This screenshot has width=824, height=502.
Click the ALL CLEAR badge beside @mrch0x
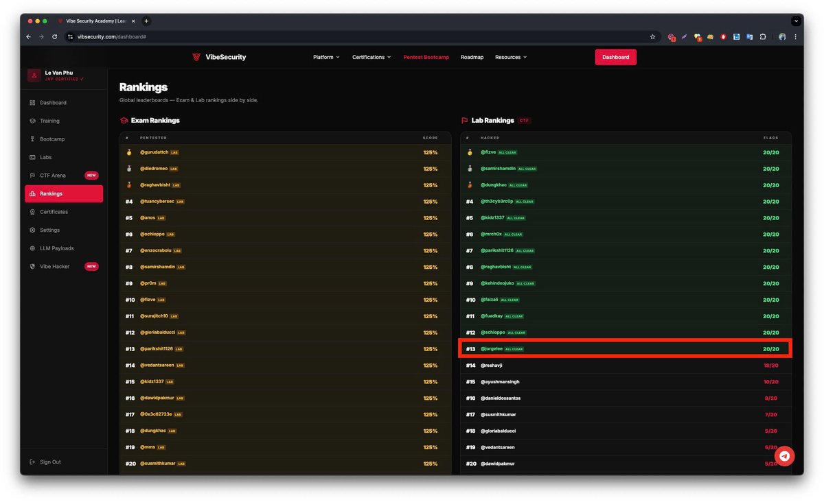(513, 235)
